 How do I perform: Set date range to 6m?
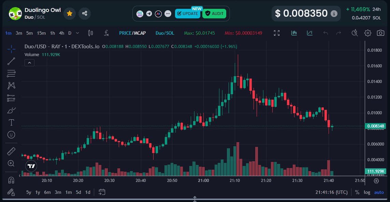47,192
